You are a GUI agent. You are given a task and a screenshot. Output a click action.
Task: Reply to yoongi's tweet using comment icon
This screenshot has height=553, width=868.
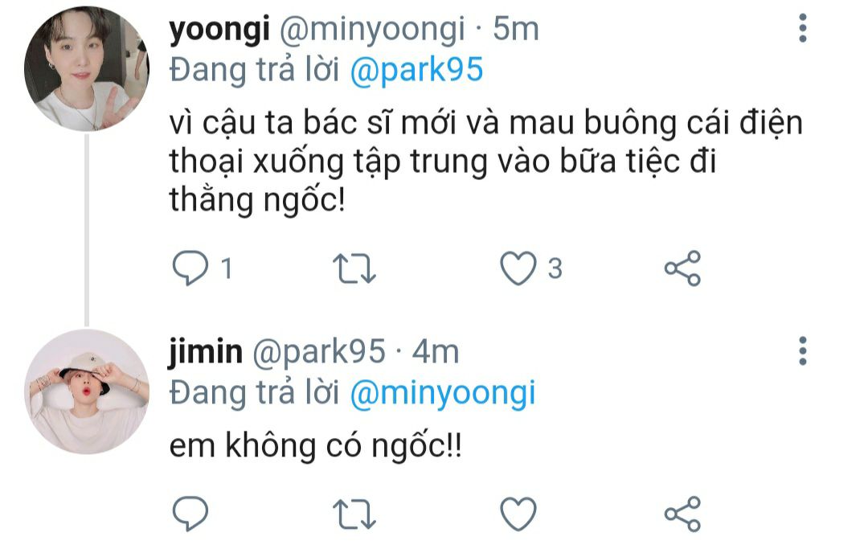coord(190,268)
